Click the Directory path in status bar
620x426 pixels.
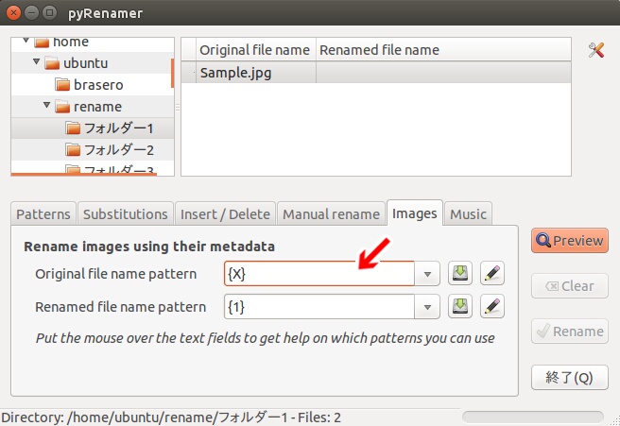click(x=171, y=417)
